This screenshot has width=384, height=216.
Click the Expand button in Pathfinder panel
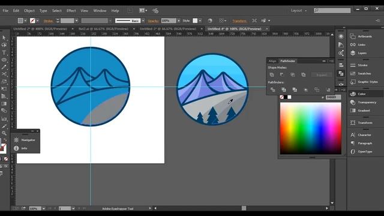(322, 74)
